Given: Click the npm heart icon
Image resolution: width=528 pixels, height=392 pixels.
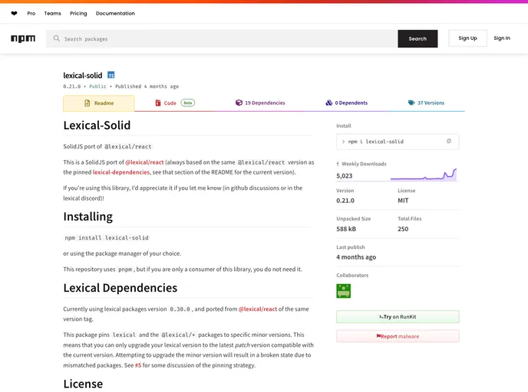Looking at the screenshot, I should (14, 14).
